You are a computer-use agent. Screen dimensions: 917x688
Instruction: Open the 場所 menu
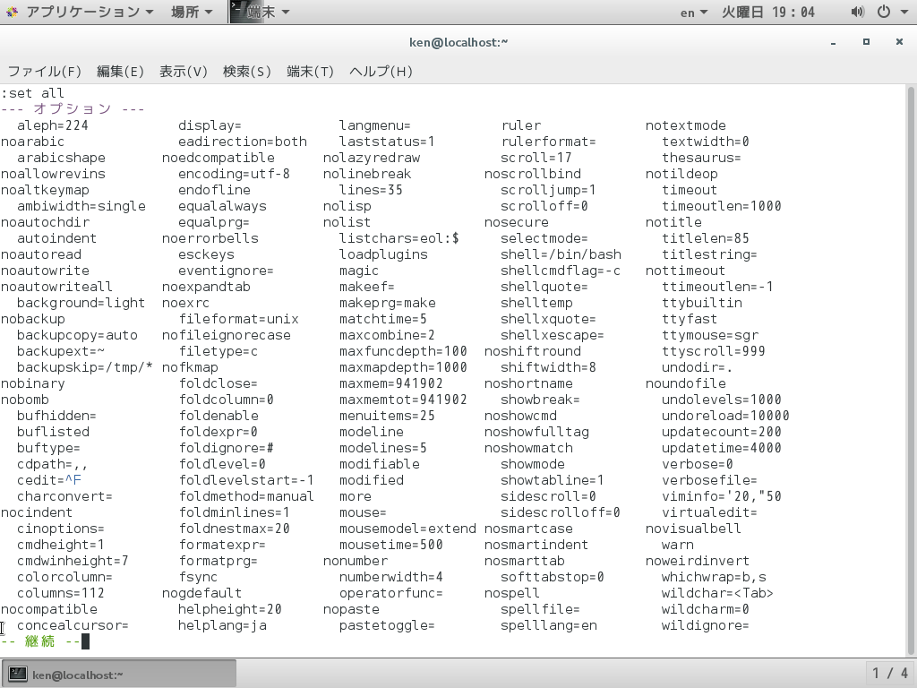[x=192, y=12]
